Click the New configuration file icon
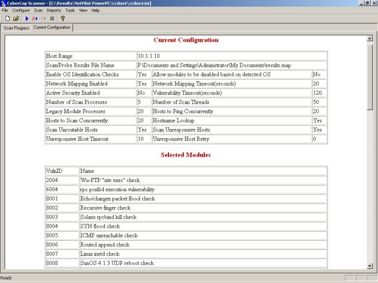378x283 pixels. click(8, 18)
